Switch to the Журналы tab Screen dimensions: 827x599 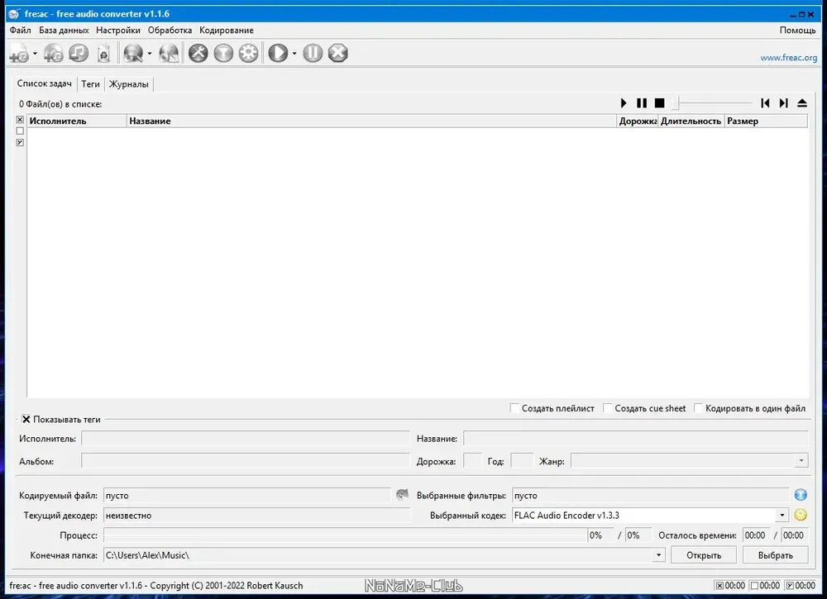pyautogui.click(x=129, y=84)
